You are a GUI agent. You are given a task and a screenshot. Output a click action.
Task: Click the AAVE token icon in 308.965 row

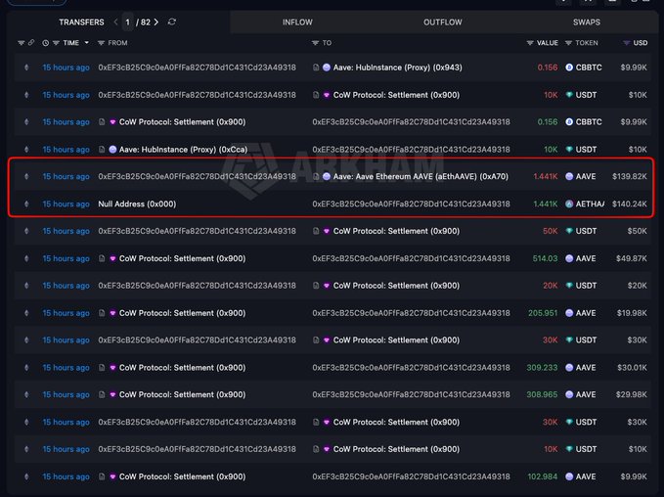569,394
